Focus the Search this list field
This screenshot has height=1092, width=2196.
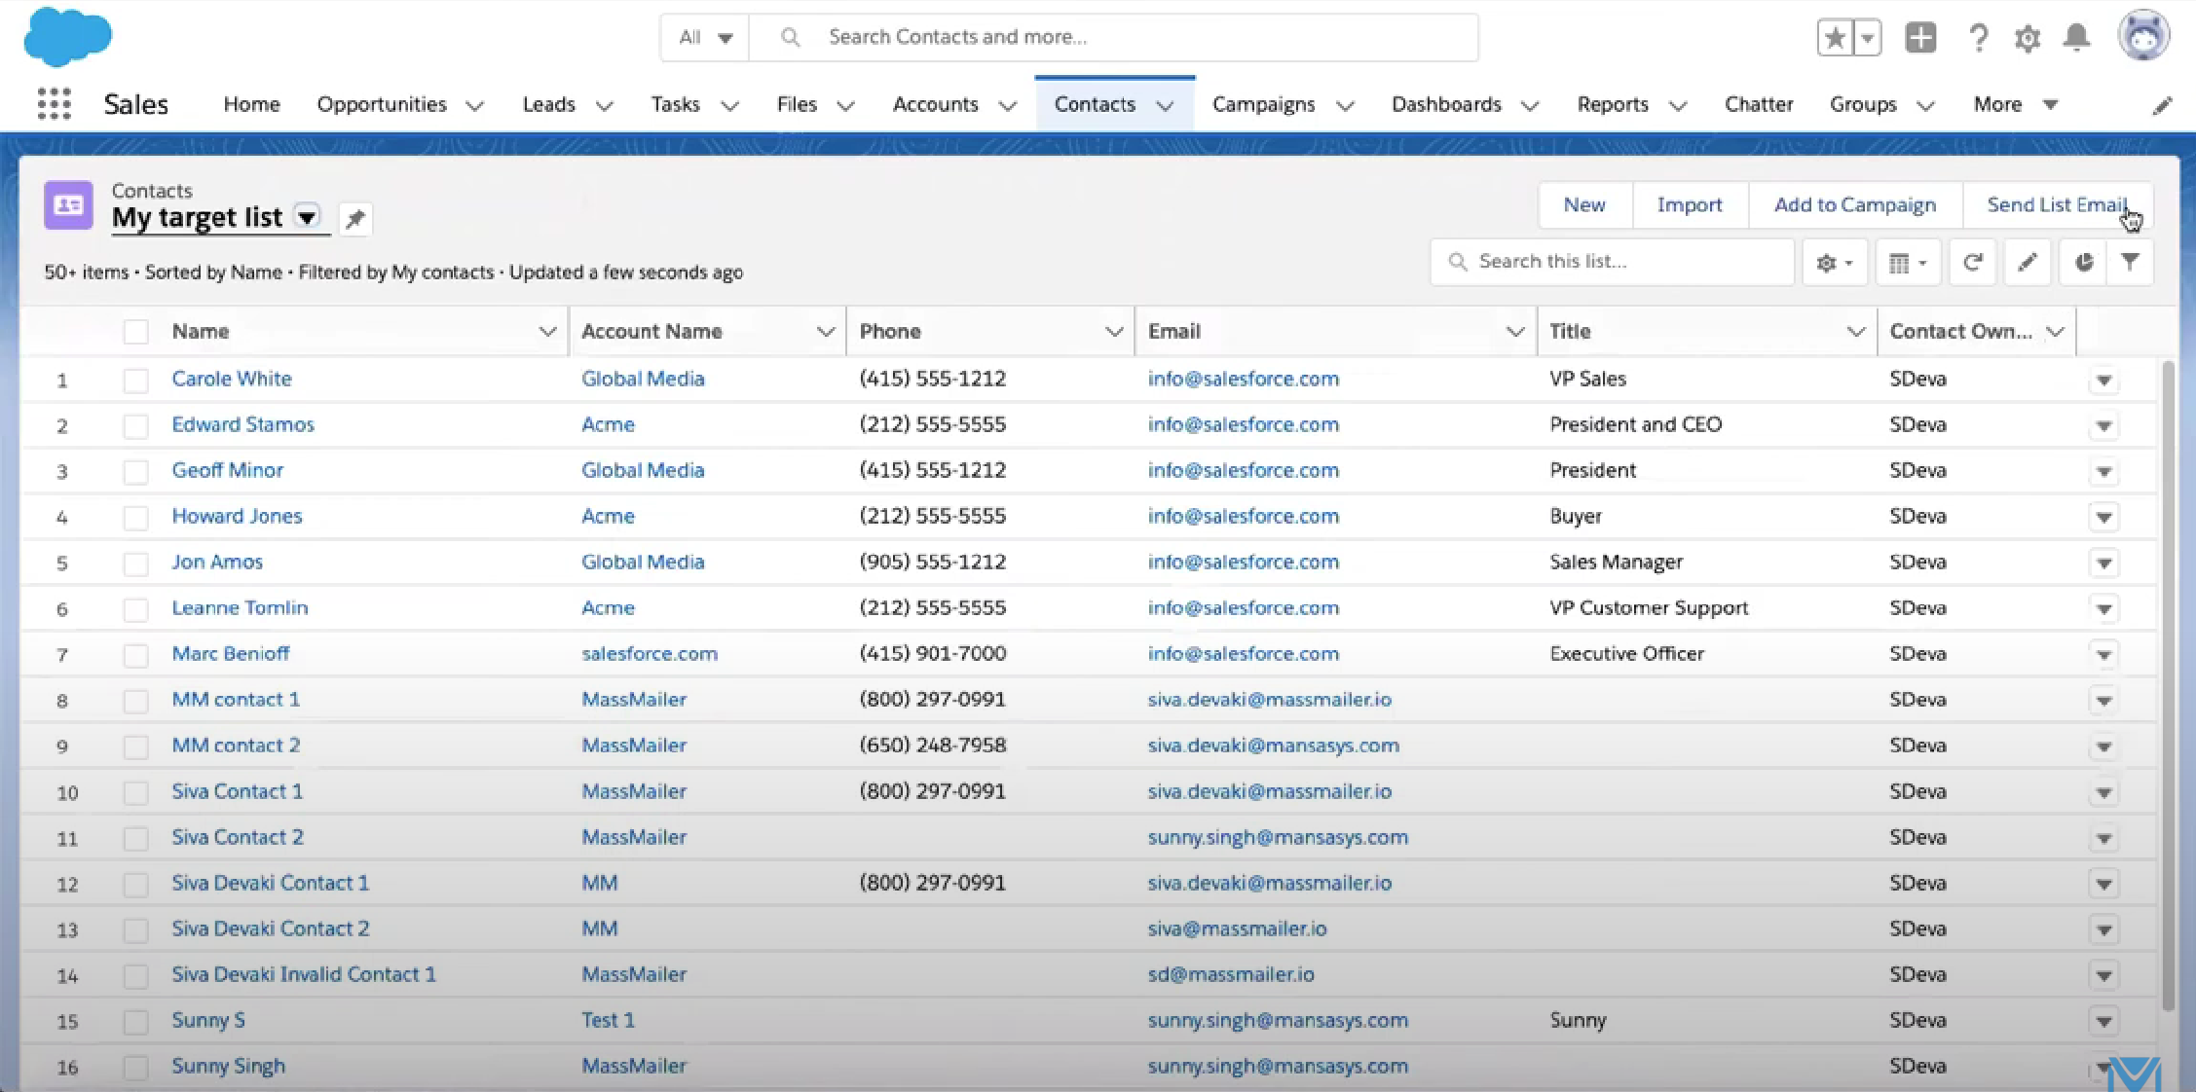pyautogui.click(x=1612, y=262)
